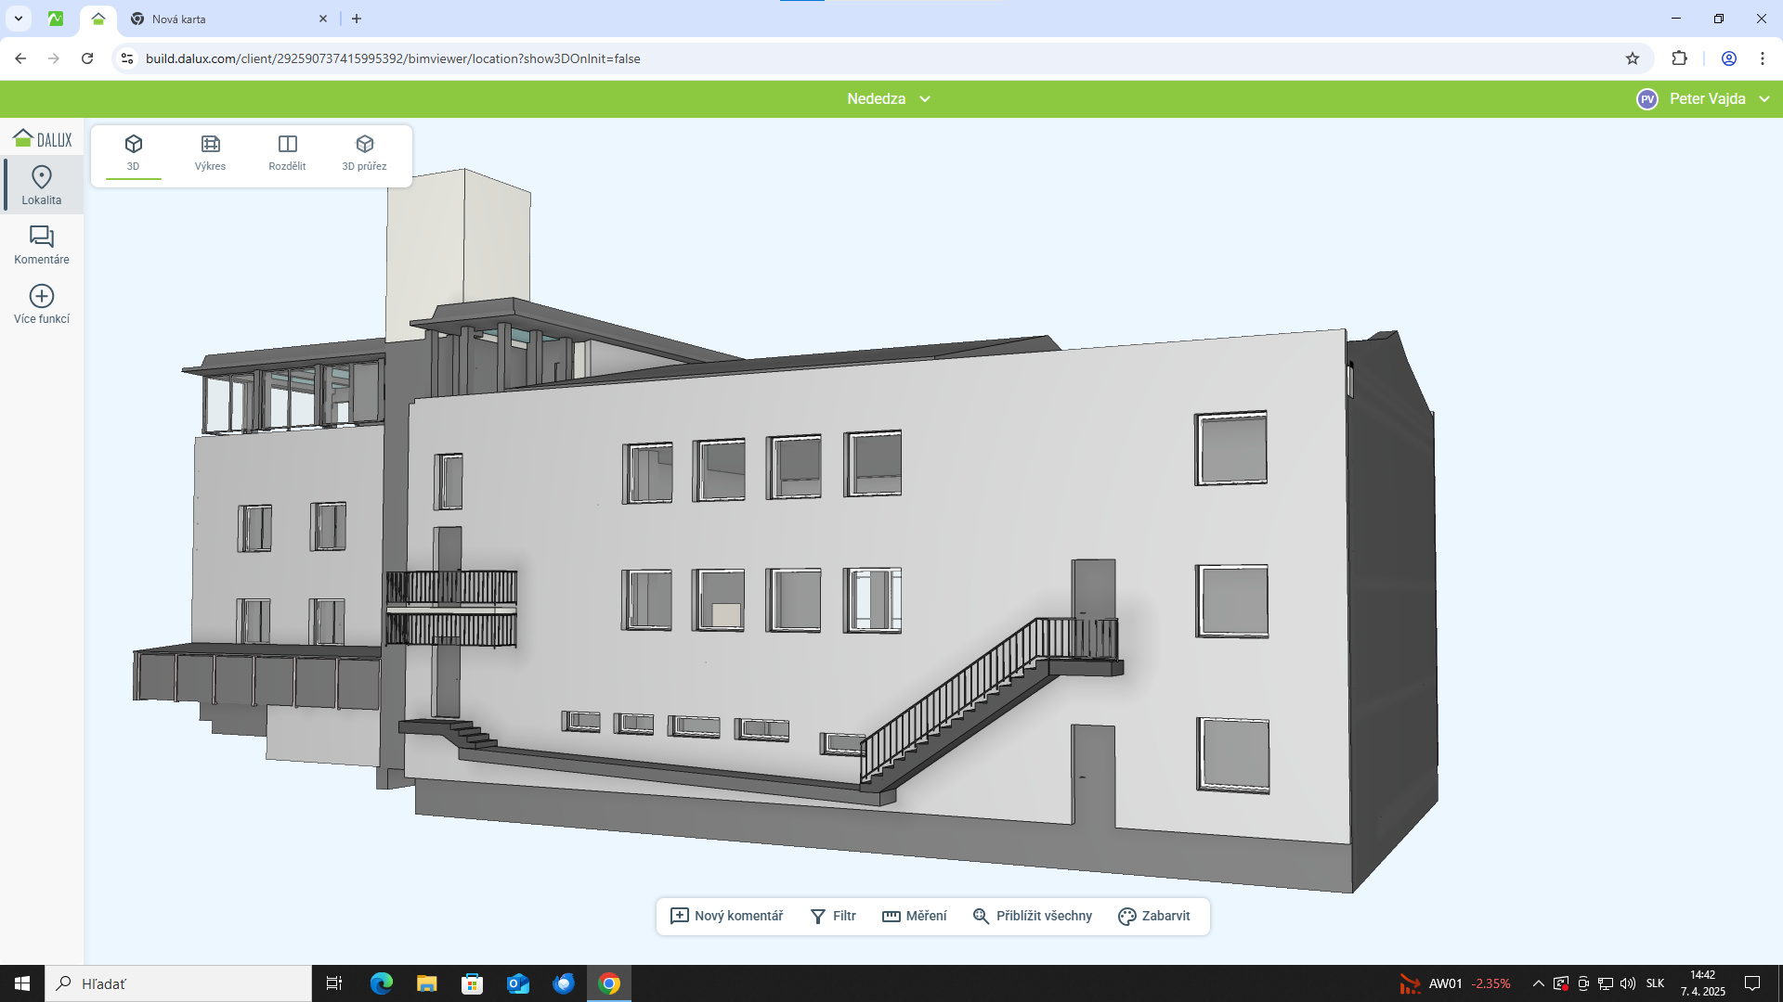The height and width of the screenshot is (1002, 1783).
Task: Expand the Peter Vajda user menu
Action: tap(1707, 99)
